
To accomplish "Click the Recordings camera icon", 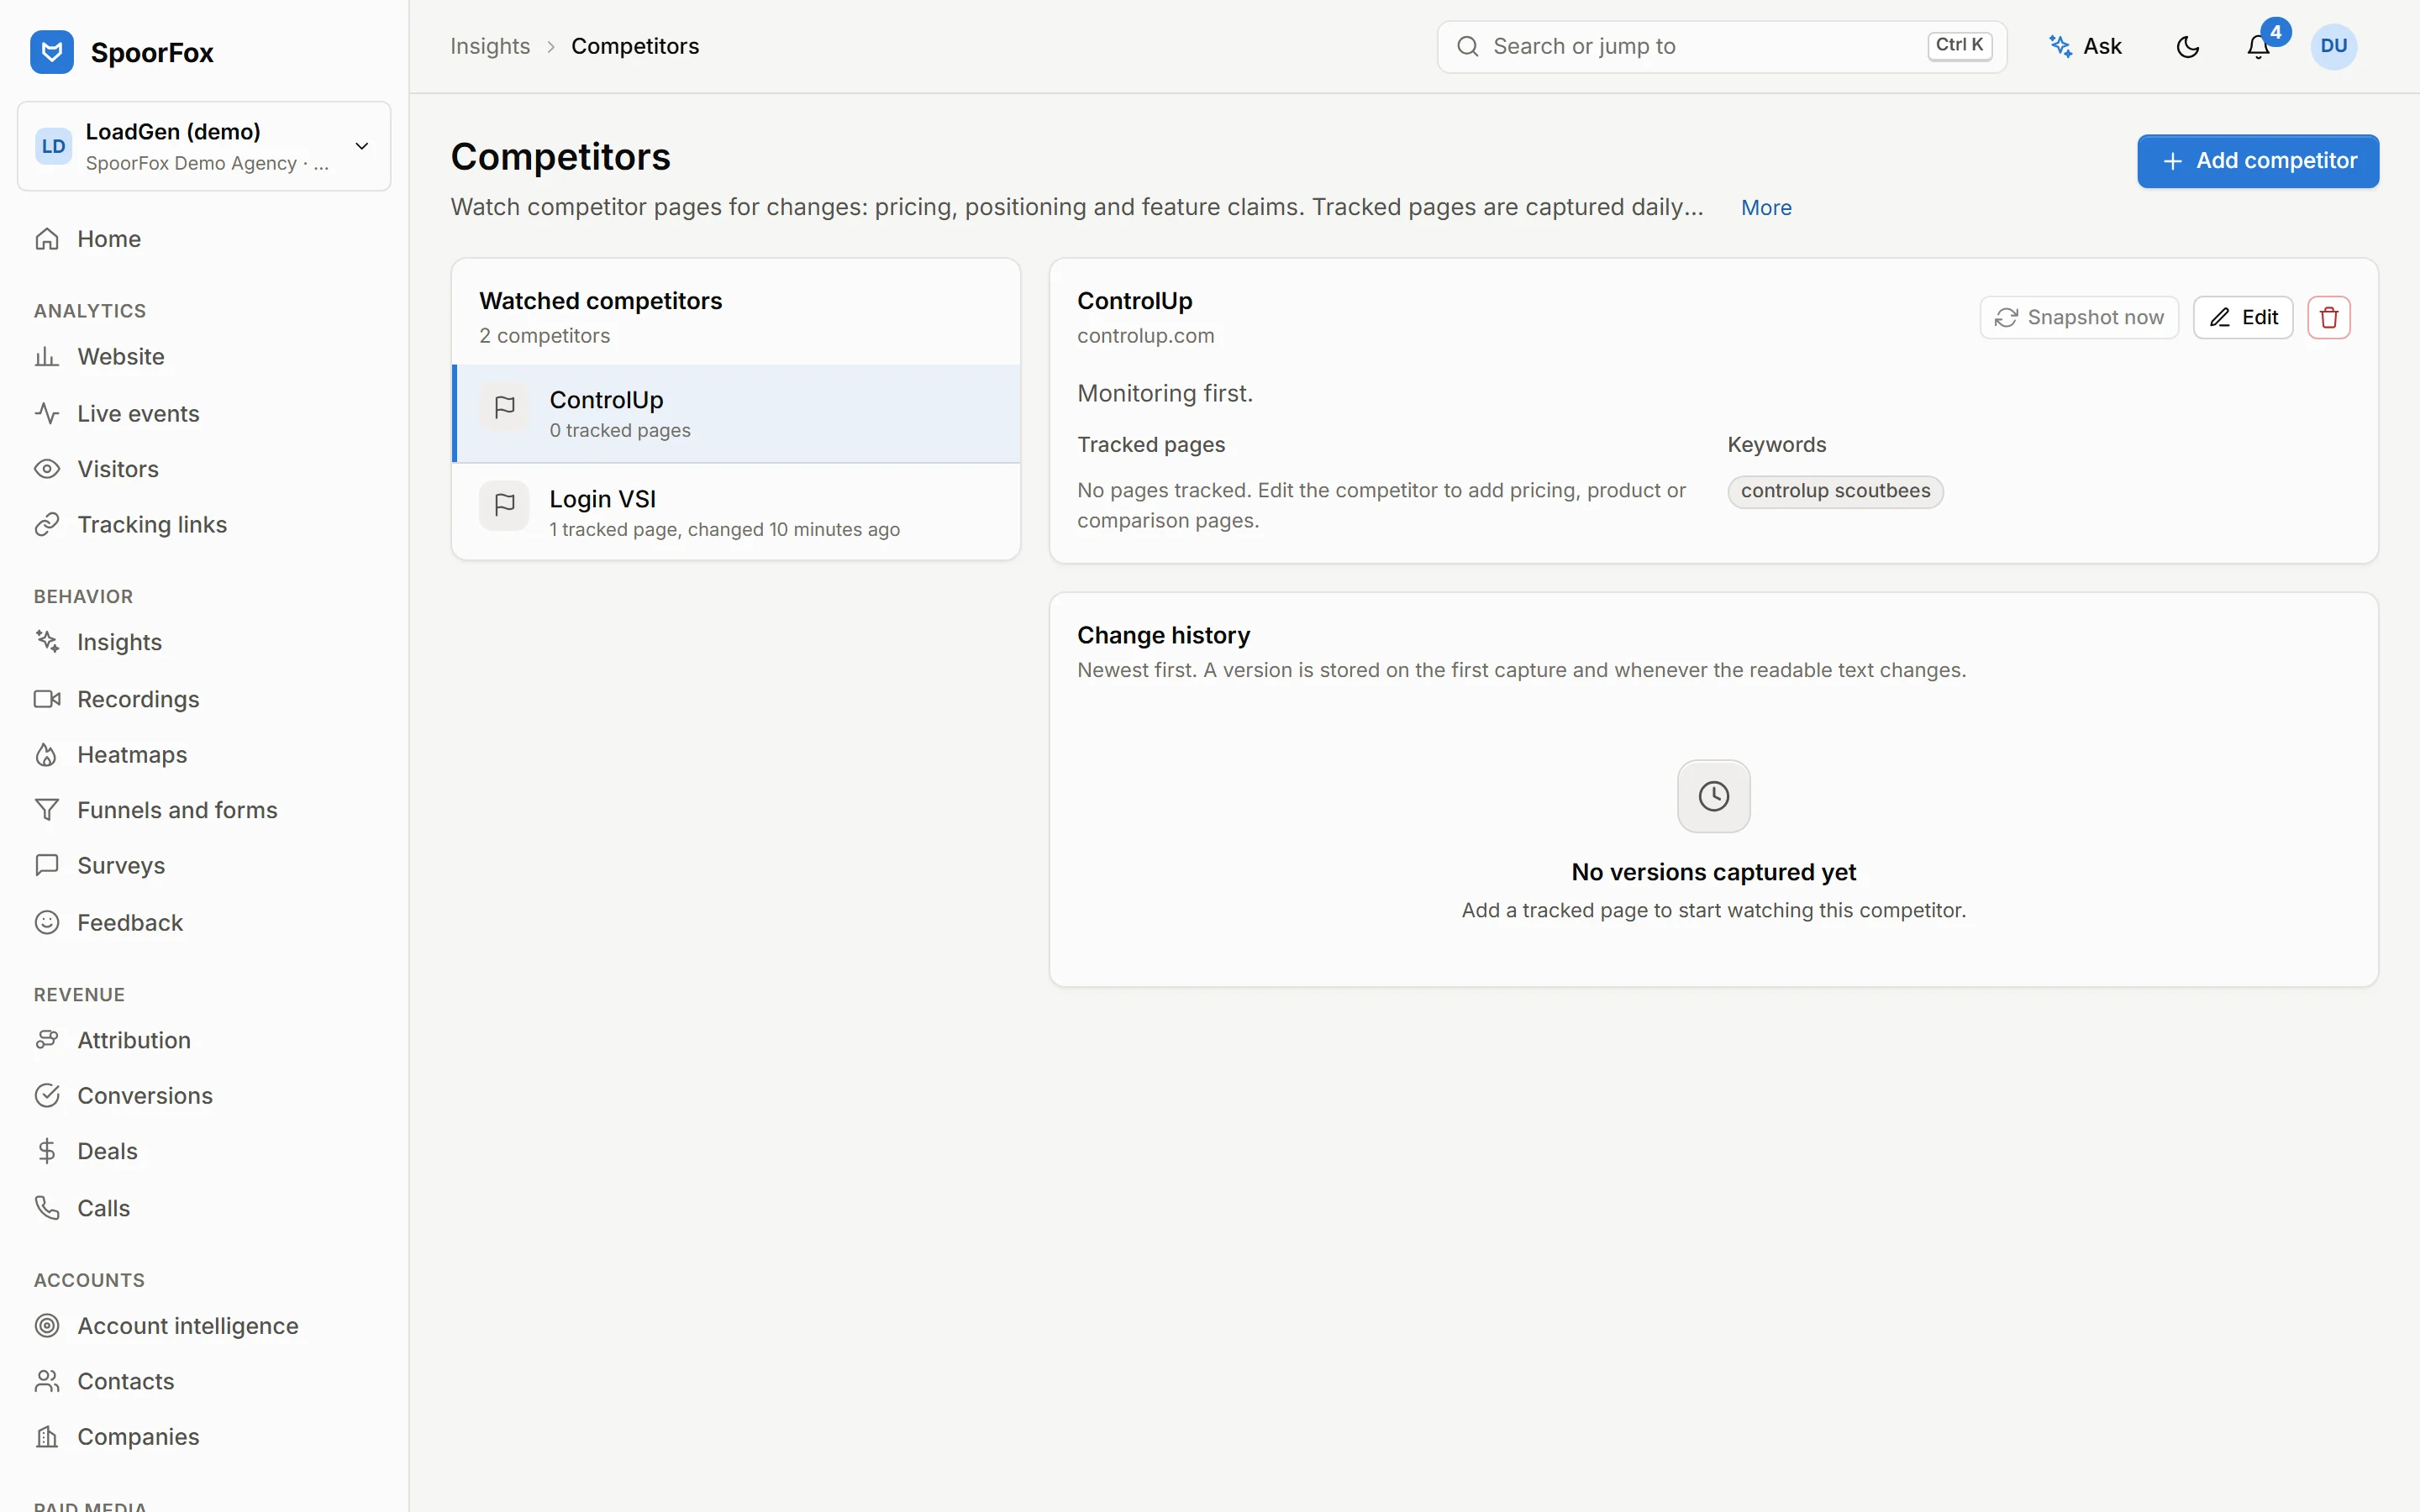I will [47, 699].
